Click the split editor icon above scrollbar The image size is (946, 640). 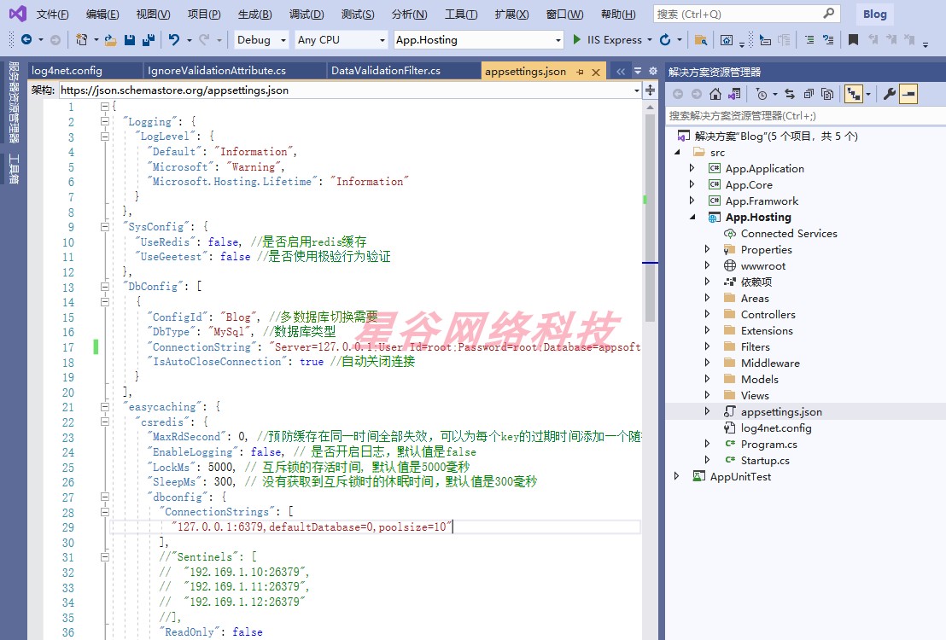tap(650, 90)
